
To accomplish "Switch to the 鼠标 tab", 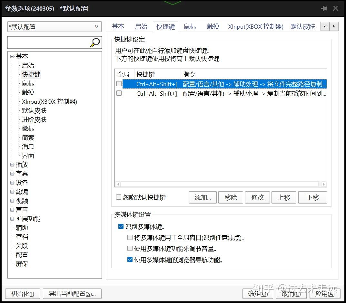I will pyautogui.click(x=190, y=26).
